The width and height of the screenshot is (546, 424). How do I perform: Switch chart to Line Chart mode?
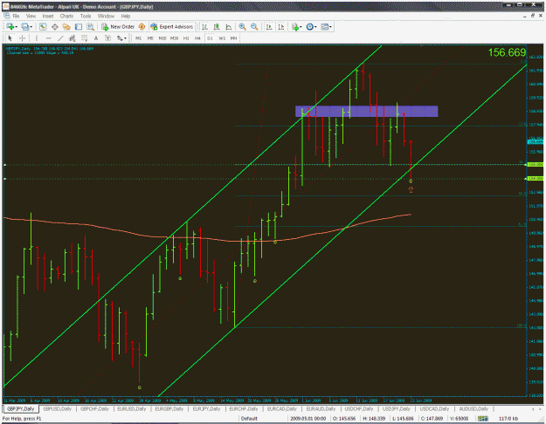(x=228, y=27)
